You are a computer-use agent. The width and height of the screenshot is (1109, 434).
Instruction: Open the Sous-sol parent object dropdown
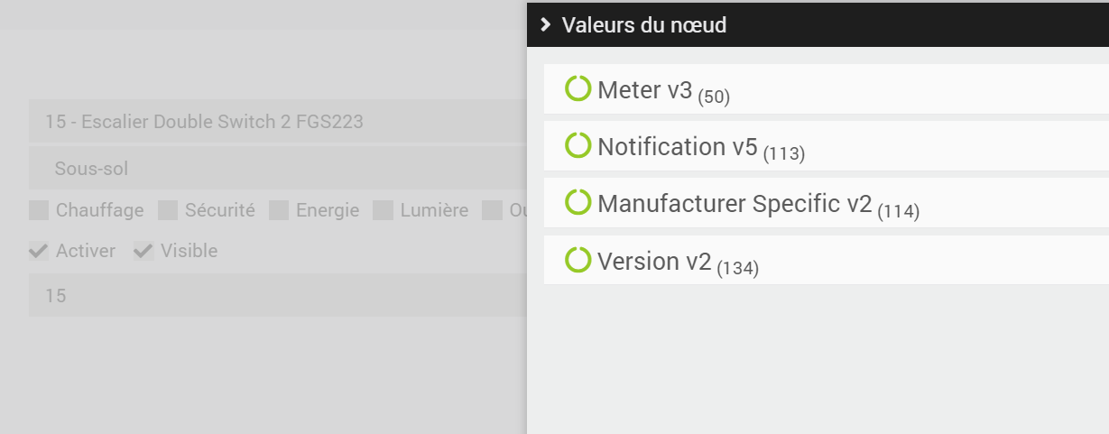(278, 168)
